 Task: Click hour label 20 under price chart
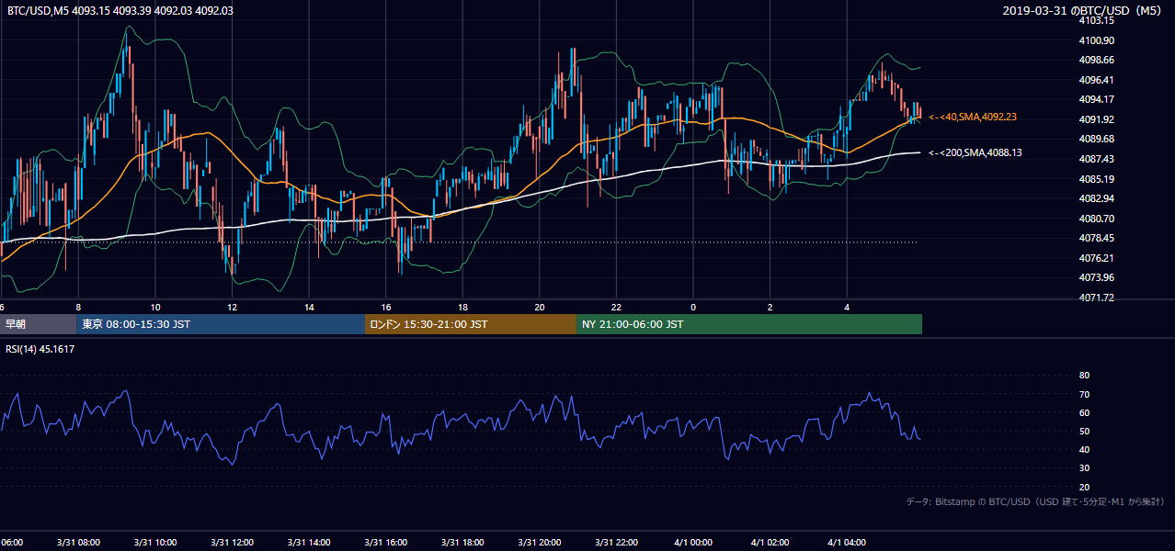540,307
